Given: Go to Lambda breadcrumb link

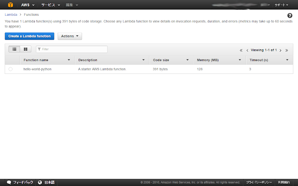Looking at the screenshot, I should 11,14.
